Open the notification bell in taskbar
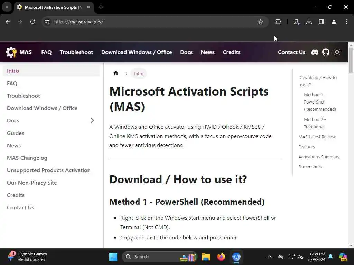This screenshot has height=265, width=354. coord(330,257)
